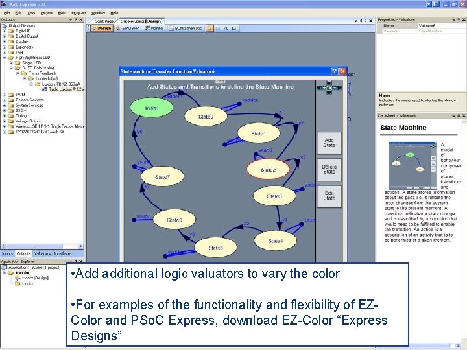Open the document tab list dropdown
Screen dimensions: 467x350
(x=356, y=21)
